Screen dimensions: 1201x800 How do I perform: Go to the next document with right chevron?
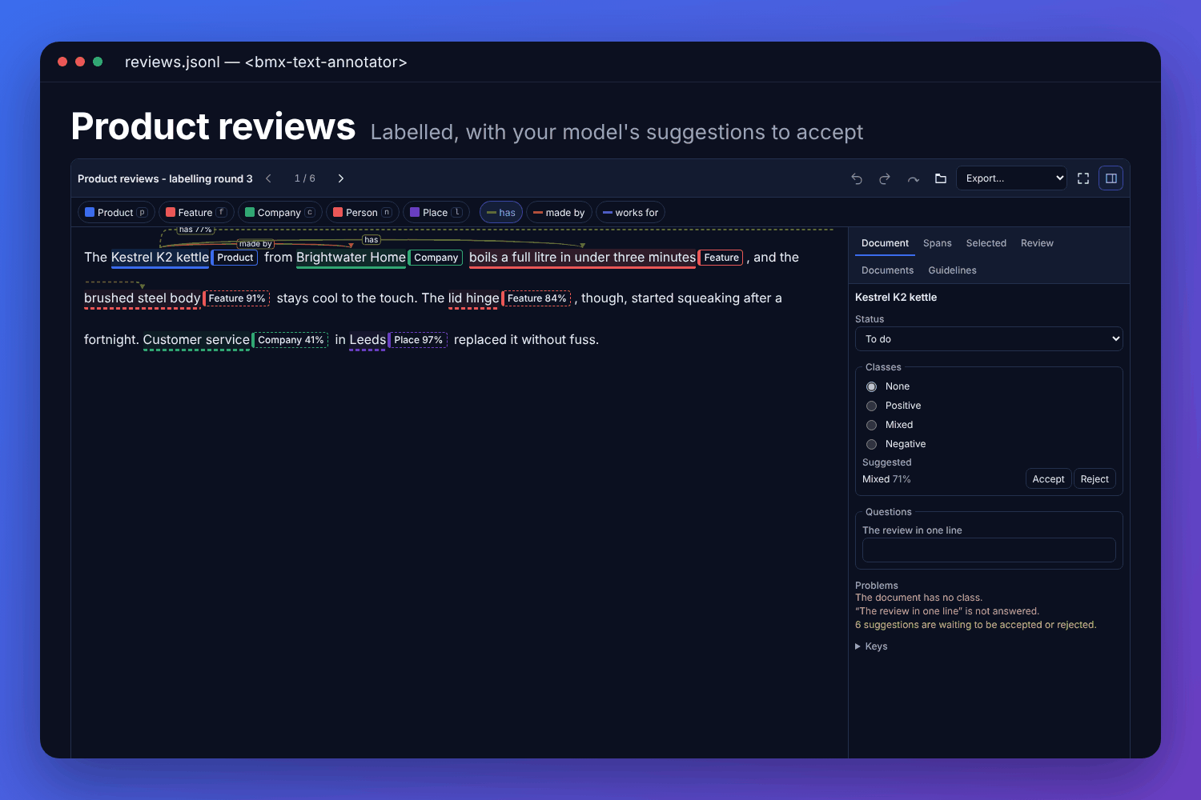341,178
